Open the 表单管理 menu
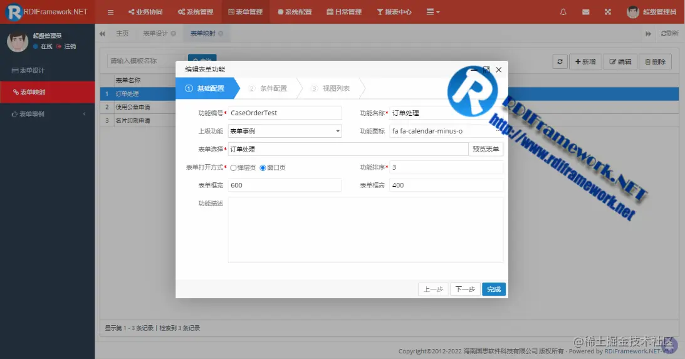685x359 pixels. coord(246,12)
